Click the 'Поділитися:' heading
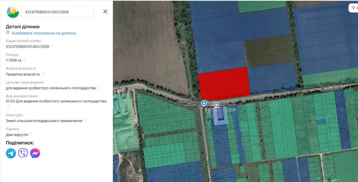This screenshot has height=182, width=358. (20, 143)
